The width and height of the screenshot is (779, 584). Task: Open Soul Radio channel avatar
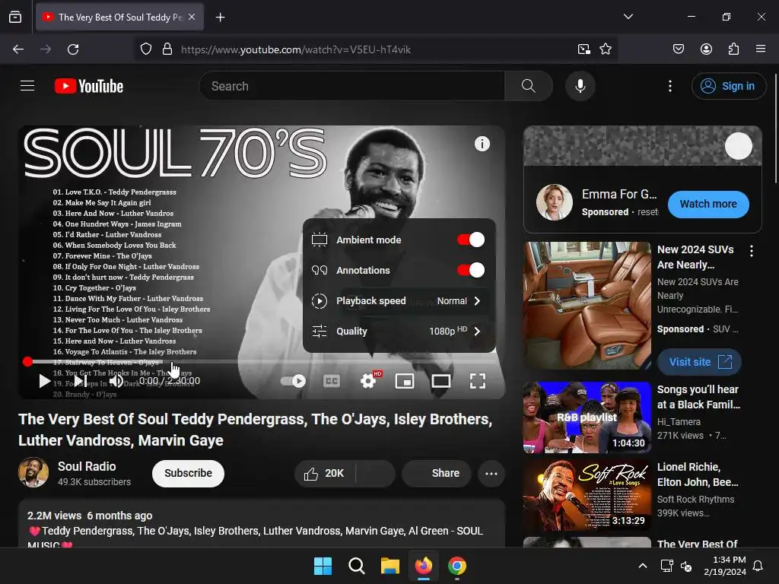click(33, 472)
